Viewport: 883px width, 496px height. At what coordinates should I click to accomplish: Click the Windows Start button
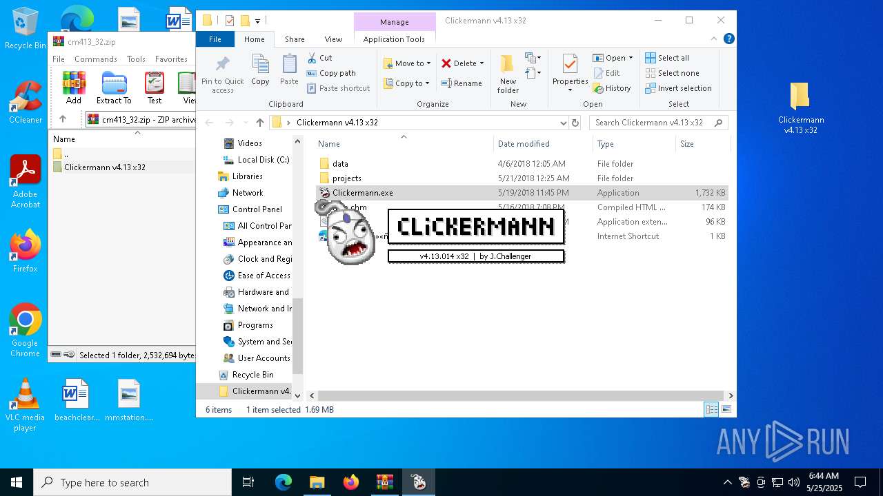(x=17, y=482)
